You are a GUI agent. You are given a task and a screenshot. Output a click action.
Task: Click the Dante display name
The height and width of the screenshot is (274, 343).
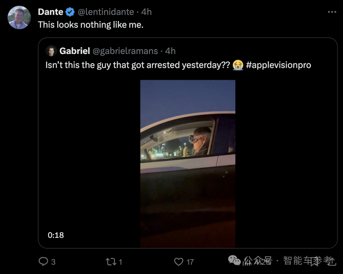tap(50, 12)
